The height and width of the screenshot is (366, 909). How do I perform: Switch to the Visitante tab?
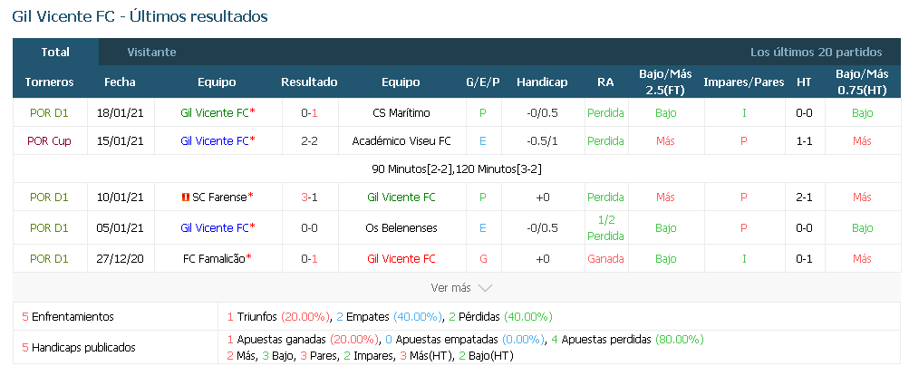(x=152, y=53)
